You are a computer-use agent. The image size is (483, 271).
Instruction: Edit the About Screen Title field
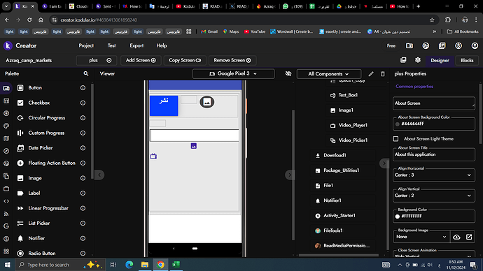coord(434,154)
